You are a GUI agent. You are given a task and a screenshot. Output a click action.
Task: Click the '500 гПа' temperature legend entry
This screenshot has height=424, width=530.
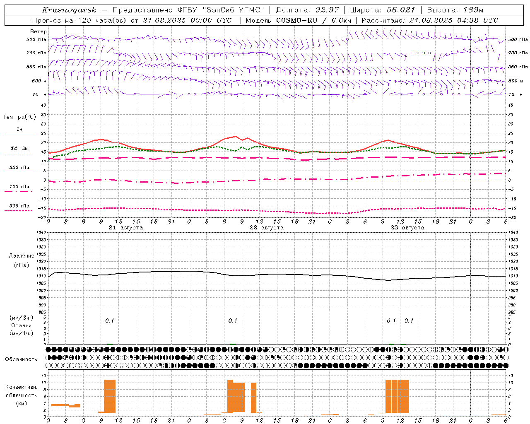click(19, 206)
